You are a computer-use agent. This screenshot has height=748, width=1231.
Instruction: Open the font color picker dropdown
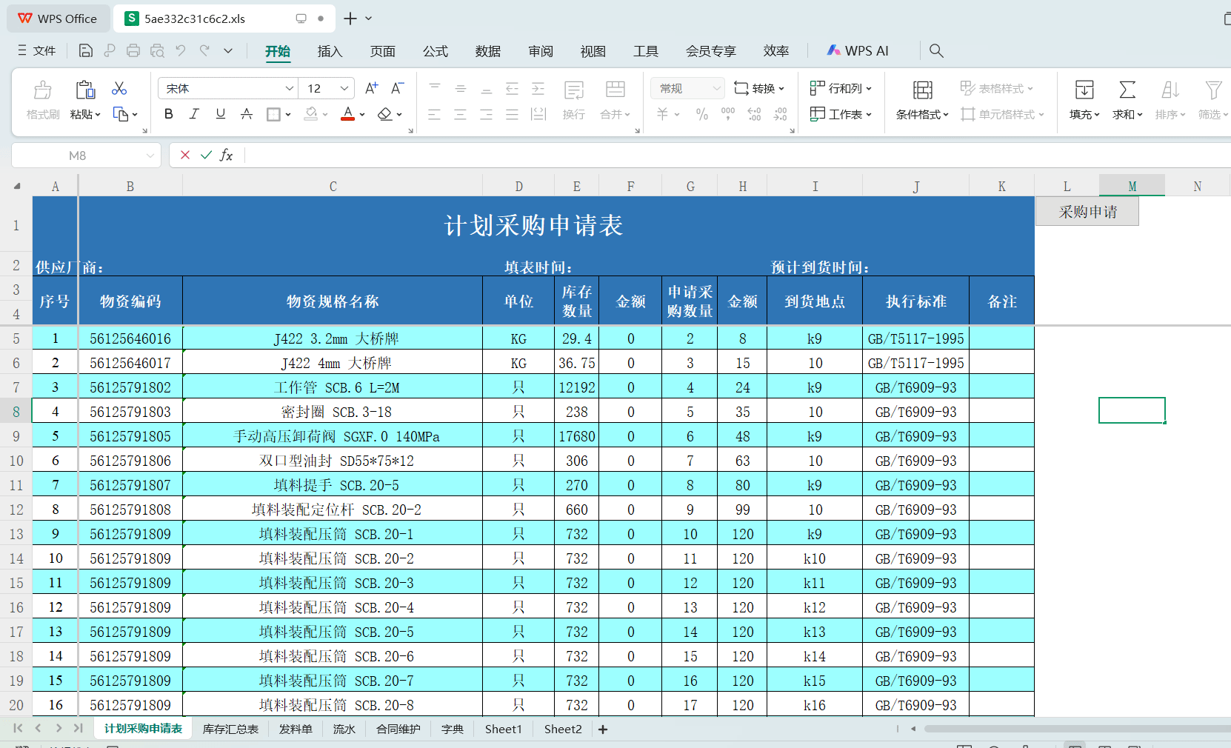click(x=361, y=114)
